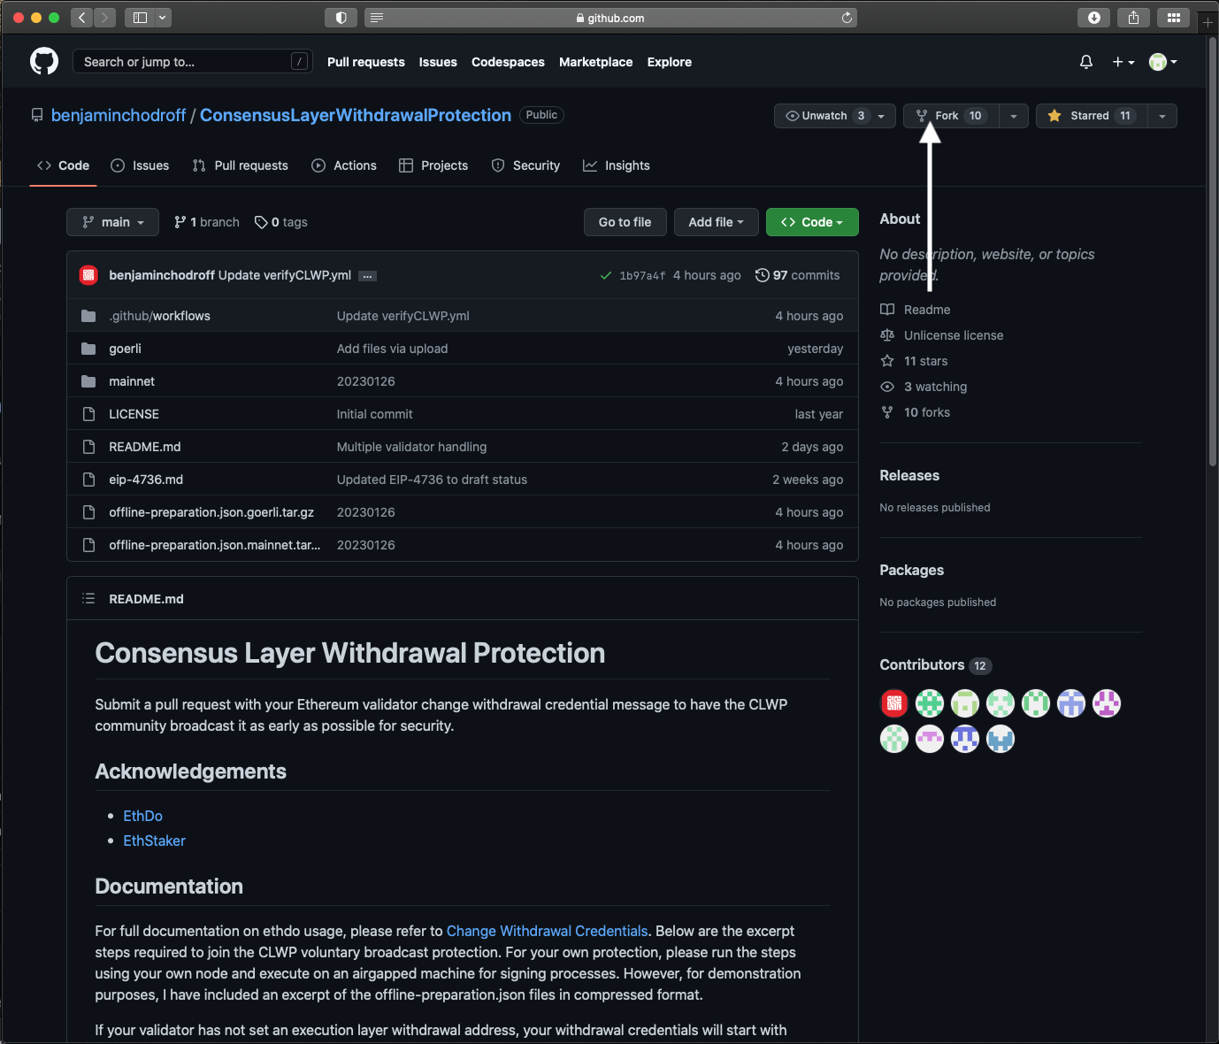Open eip-4736.md file

[x=146, y=480]
